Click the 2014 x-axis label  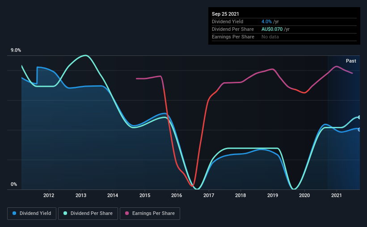pos(113,195)
